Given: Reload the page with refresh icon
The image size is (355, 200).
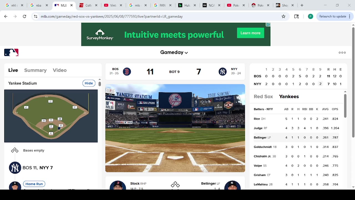Looking at the screenshot, I should point(24,16).
